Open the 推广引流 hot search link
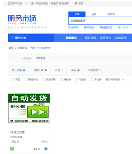The height and width of the screenshot is (154, 132). click(123, 27)
